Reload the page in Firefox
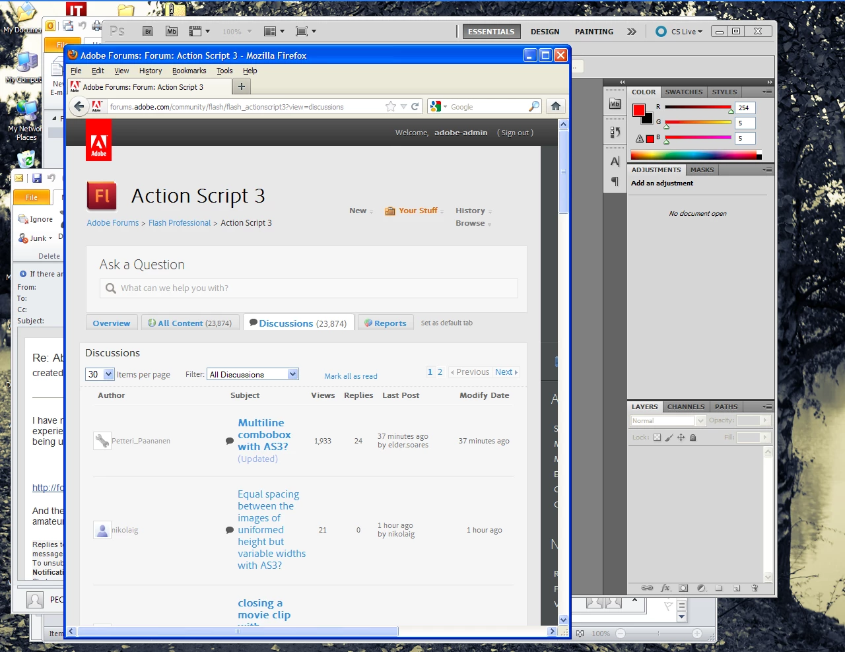The width and height of the screenshot is (845, 652). [x=415, y=106]
